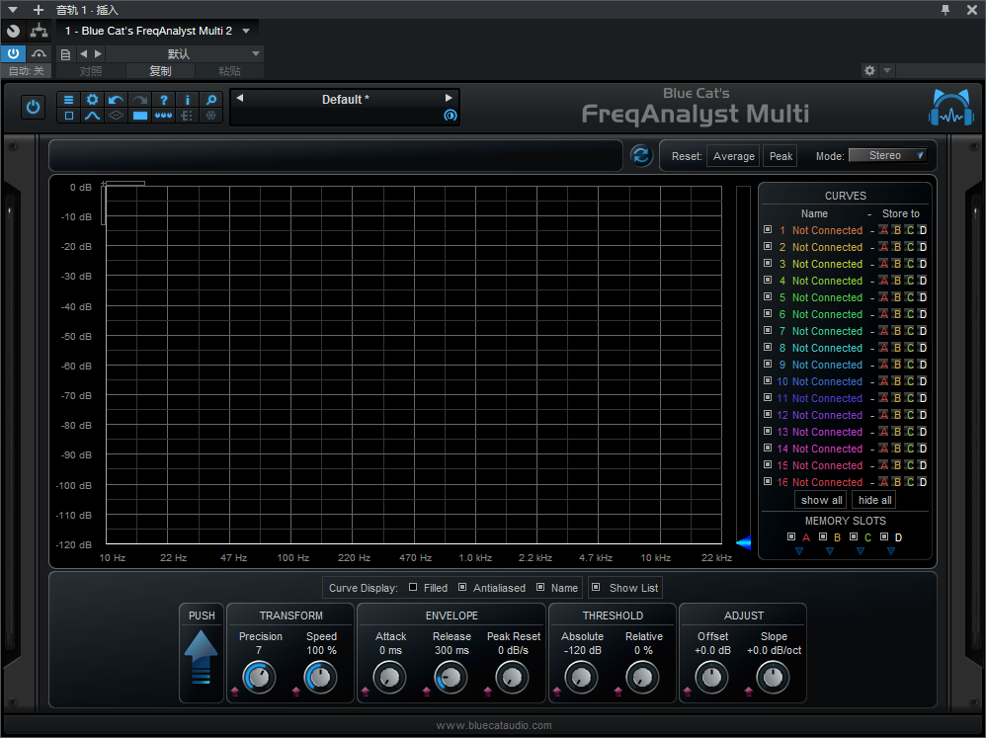Open the host preset dropdown
The width and height of the screenshot is (986, 738).
coord(256,54)
